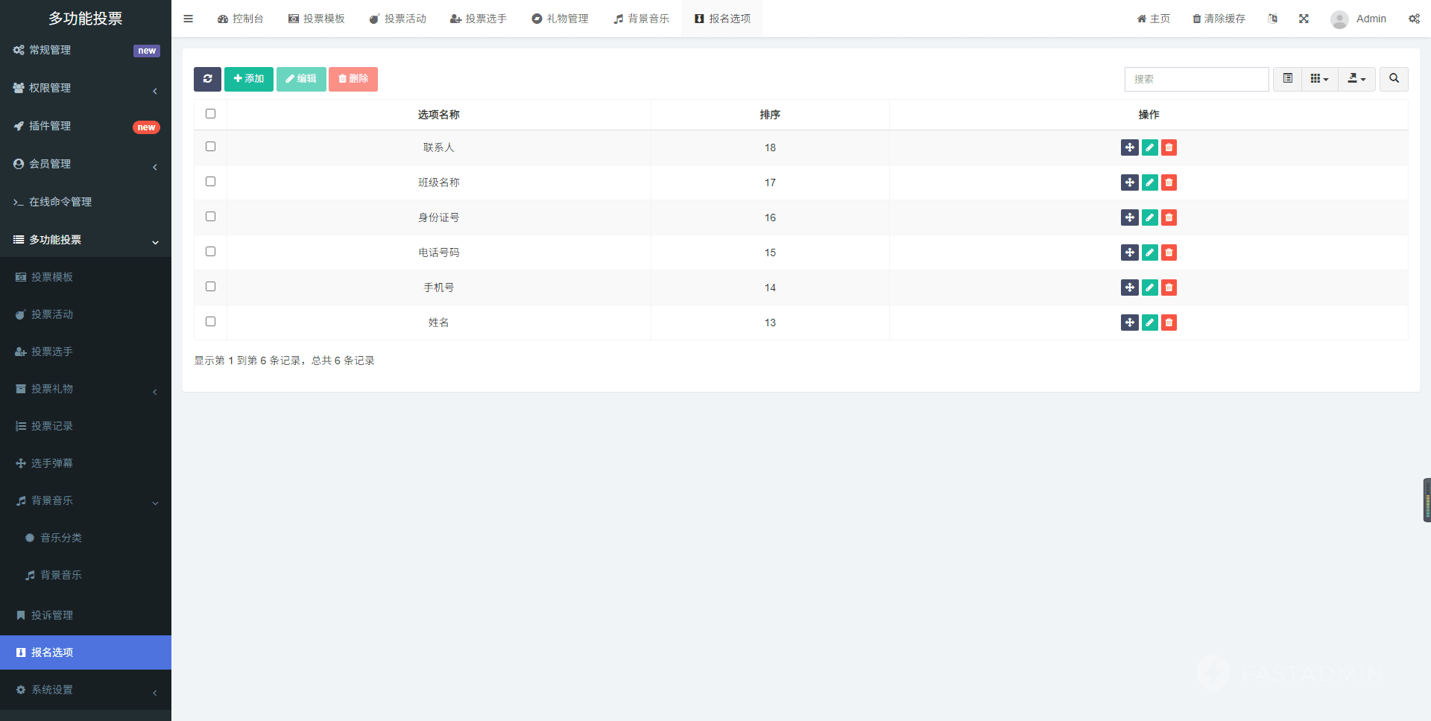Toggle the sidebar hamburger menu icon

pos(189,19)
